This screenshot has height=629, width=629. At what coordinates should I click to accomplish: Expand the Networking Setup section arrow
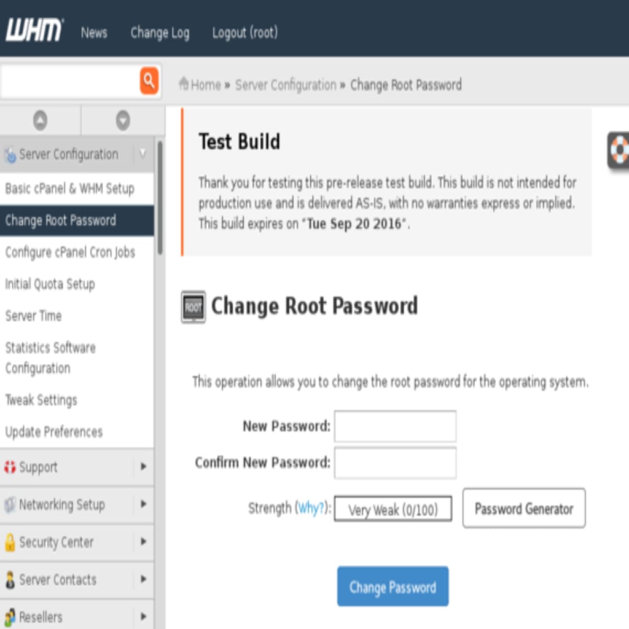(x=143, y=504)
